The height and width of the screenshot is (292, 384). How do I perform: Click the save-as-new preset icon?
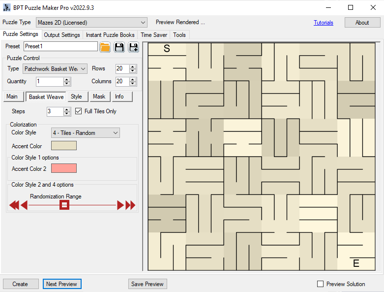click(133, 47)
